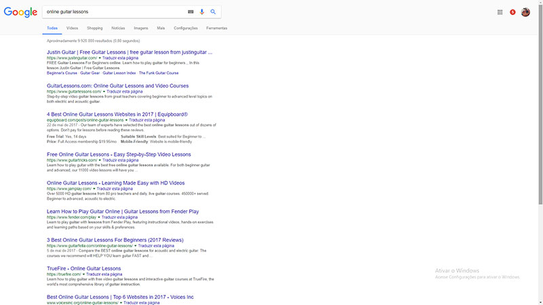Open Learn How to Play Guitar Online Fender result
Screen dimensions: 543x305
point(123,211)
